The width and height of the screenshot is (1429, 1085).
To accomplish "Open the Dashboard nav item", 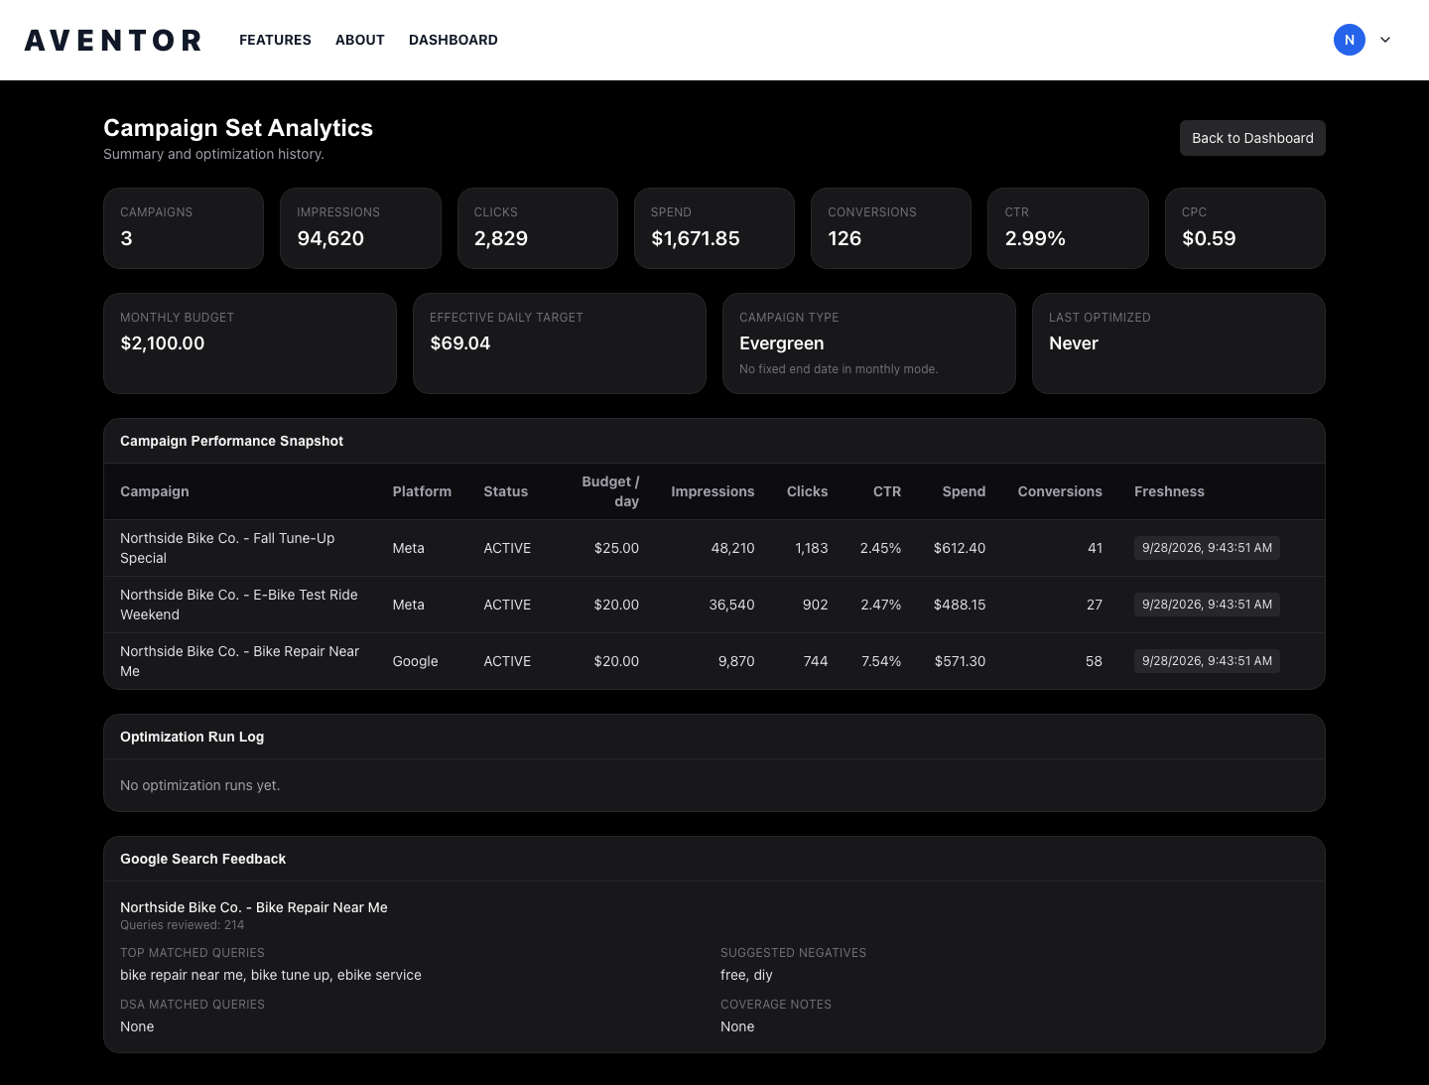I will pos(454,40).
